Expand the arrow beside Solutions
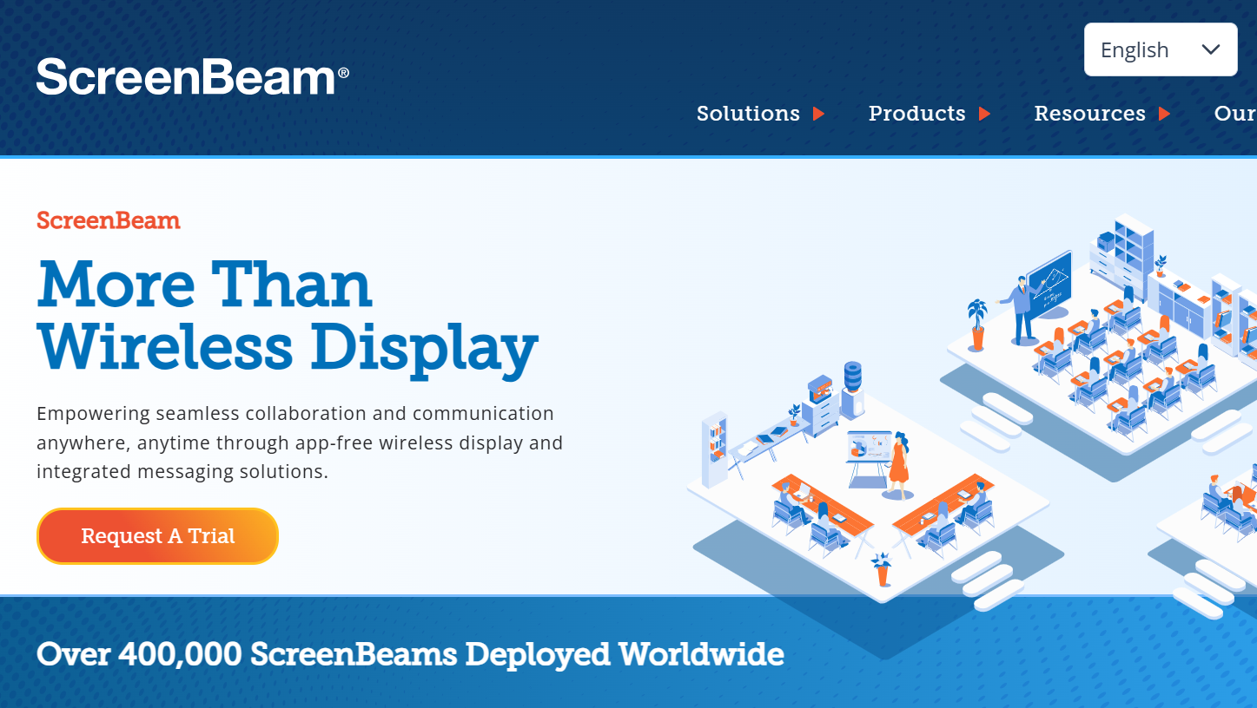 pos(818,114)
